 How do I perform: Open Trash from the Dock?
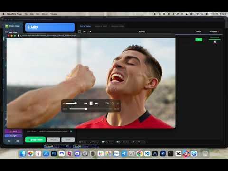point(205,153)
